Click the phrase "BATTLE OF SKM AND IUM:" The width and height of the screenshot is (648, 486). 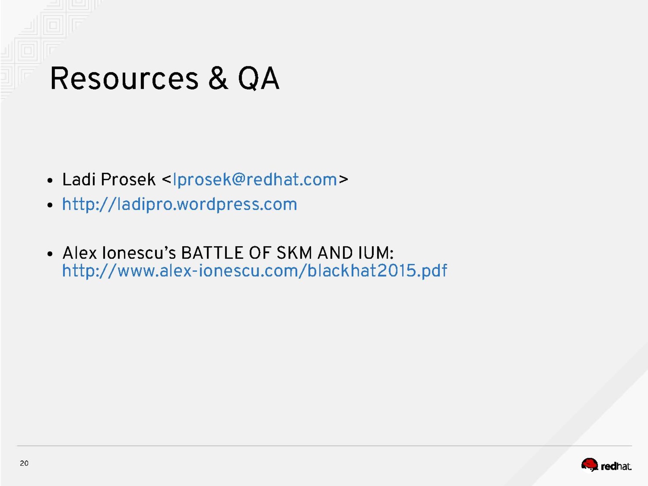pos(287,253)
